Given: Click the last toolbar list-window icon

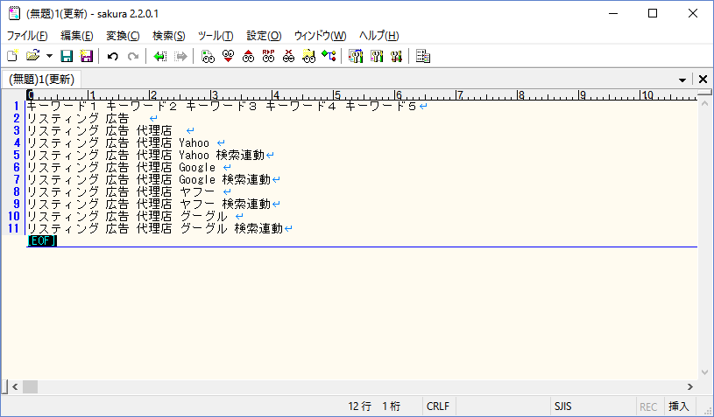Looking at the screenshot, I should pyautogui.click(x=423, y=56).
